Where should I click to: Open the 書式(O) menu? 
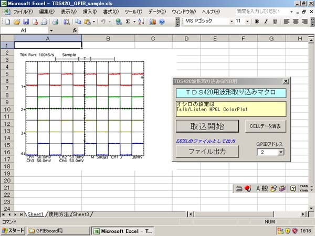[x=111, y=12]
